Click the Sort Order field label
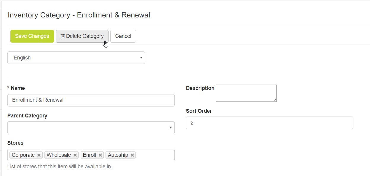This screenshot has width=370, height=176. [199, 111]
